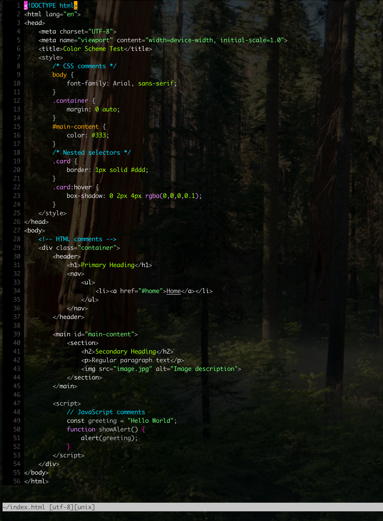The height and width of the screenshot is (521, 383).
Task: Click line number 38 in the gutter
Action: (17, 325)
